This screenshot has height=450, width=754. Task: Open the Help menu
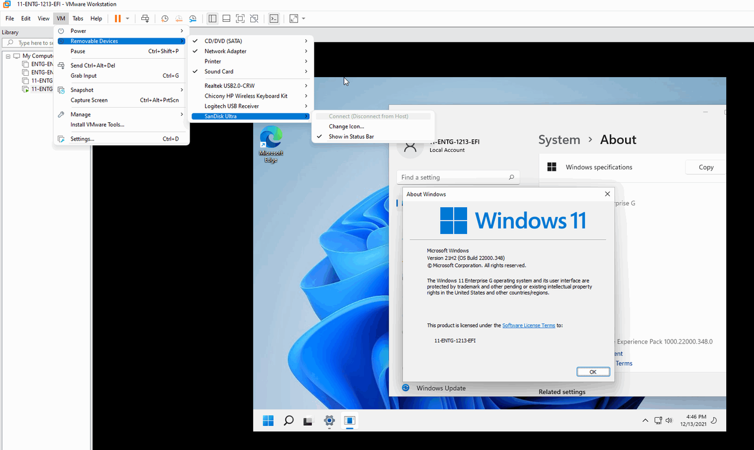click(x=96, y=18)
